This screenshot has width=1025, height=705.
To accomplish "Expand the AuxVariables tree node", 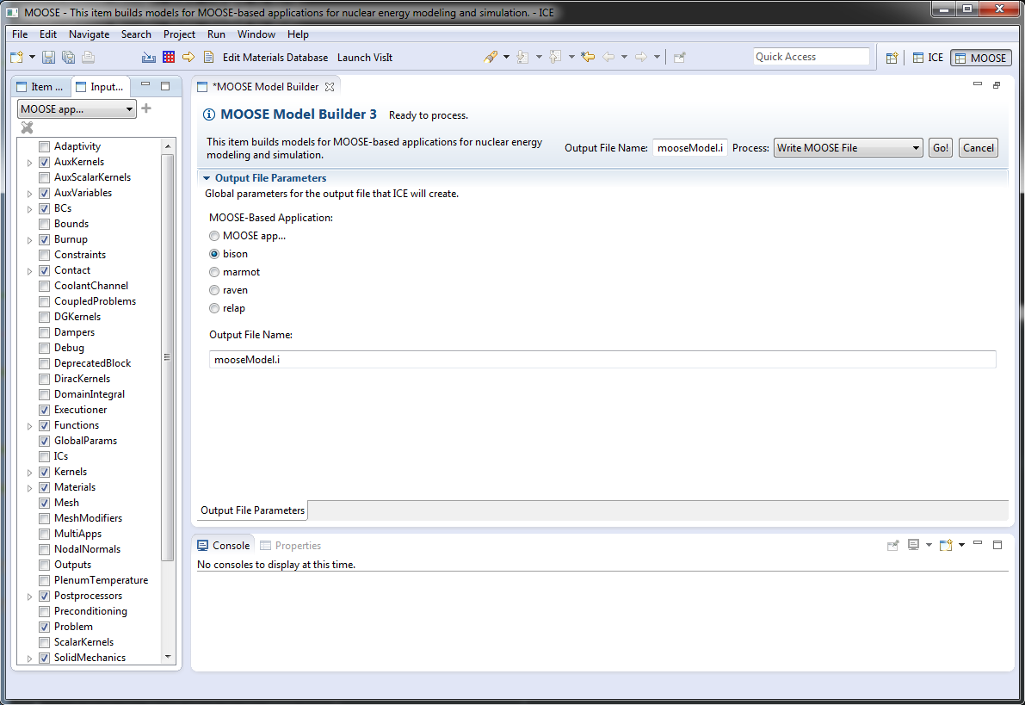I will pos(29,194).
